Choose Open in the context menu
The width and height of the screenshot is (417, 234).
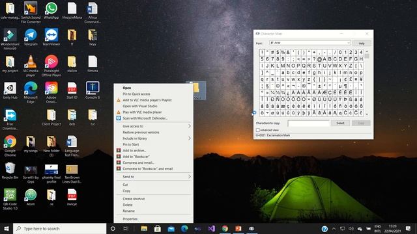[x=154, y=88]
